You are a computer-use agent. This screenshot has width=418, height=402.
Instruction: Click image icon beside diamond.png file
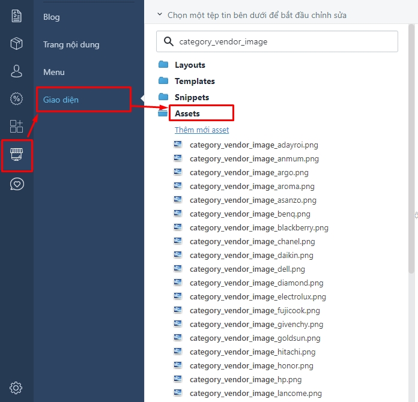click(x=178, y=282)
